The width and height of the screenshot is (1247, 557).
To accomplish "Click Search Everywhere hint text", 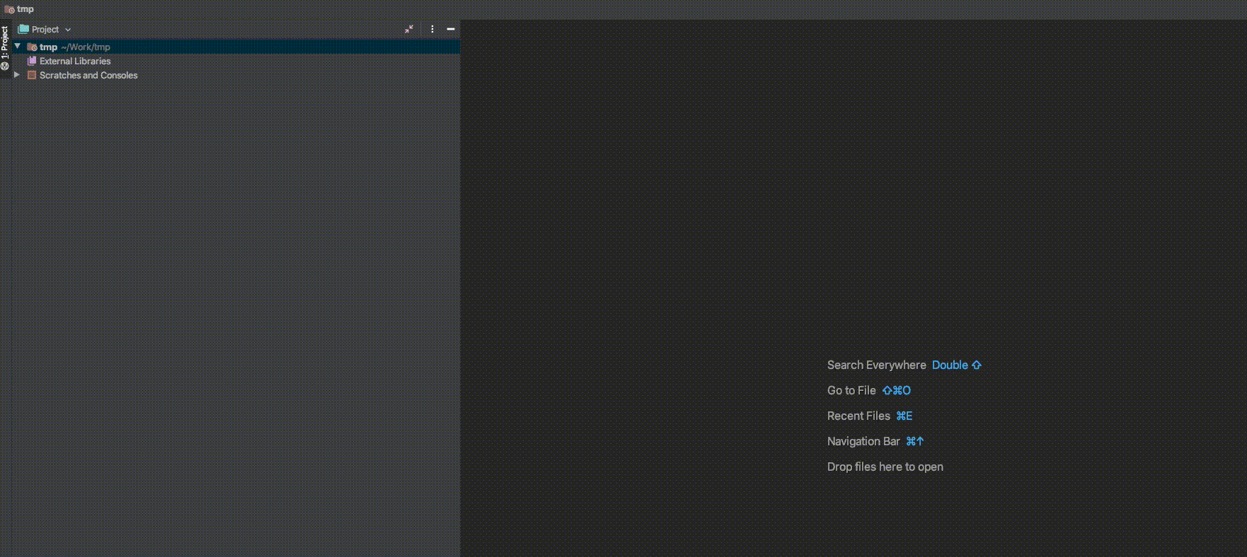I will 876,365.
